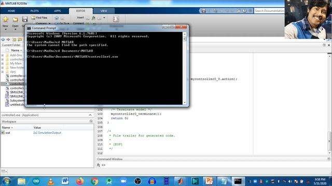Expand the New folder tree node
Screen dimensions: 332x186
click(3, 68)
